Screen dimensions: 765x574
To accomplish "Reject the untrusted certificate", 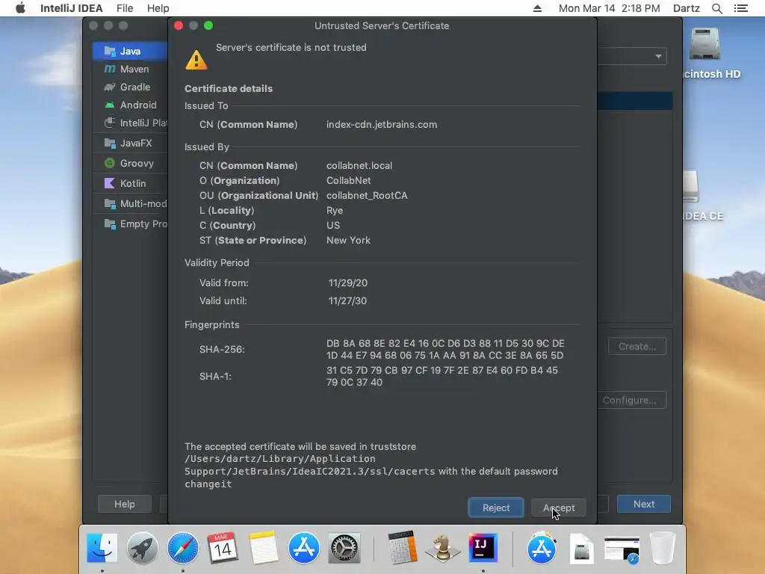I will click(496, 507).
